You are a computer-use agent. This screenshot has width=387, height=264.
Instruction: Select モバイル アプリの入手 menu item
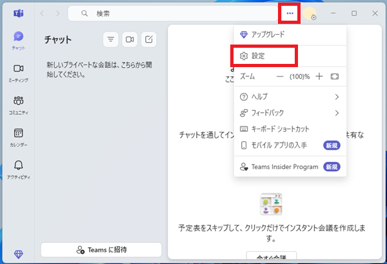coord(290,145)
